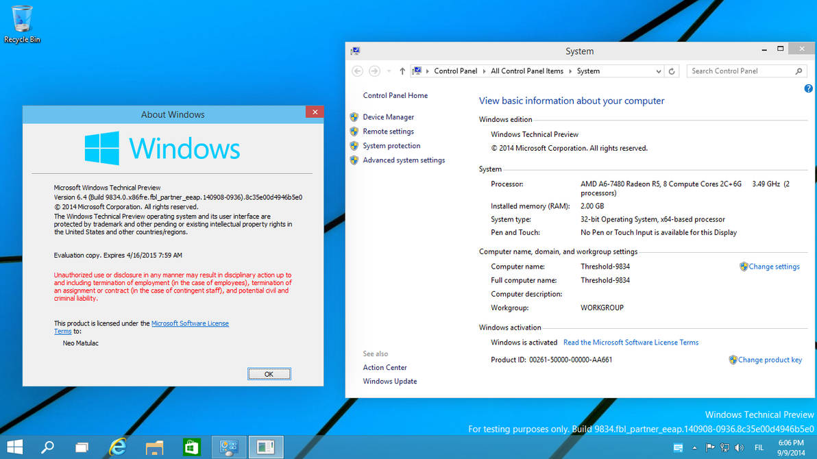
Task: Refresh the System window
Action: [x=671, y=71]
